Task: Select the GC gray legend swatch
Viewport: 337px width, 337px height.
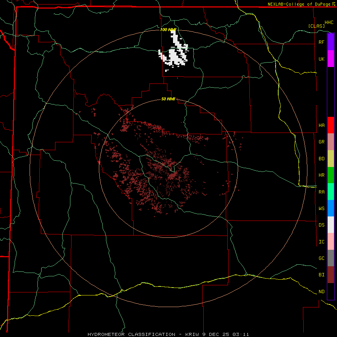Action: point(331,258)
